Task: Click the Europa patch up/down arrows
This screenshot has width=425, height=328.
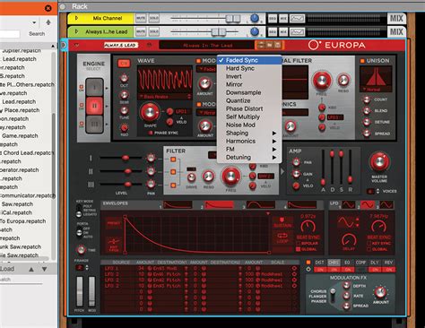Action: [x=261, y=45]
